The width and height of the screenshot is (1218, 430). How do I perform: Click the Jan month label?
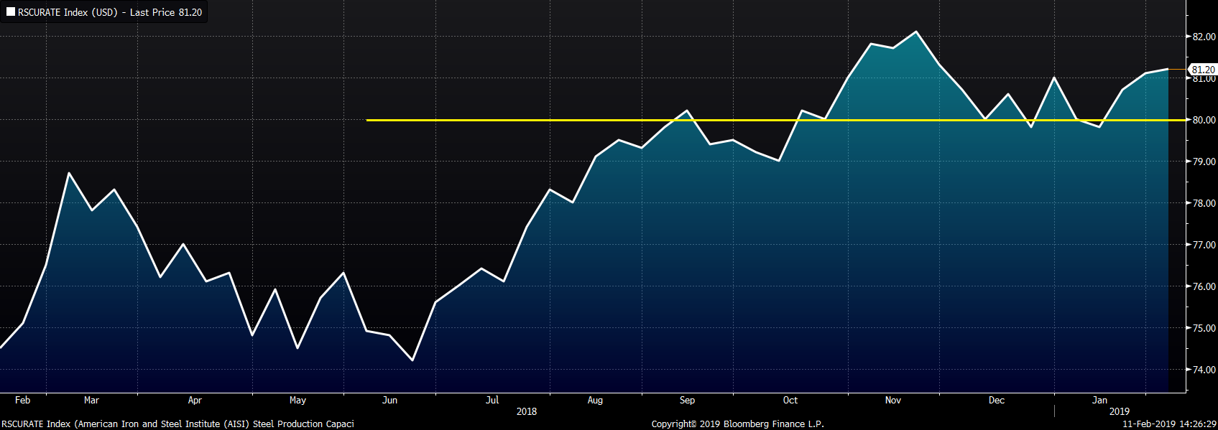click(x=1099, y=400)
